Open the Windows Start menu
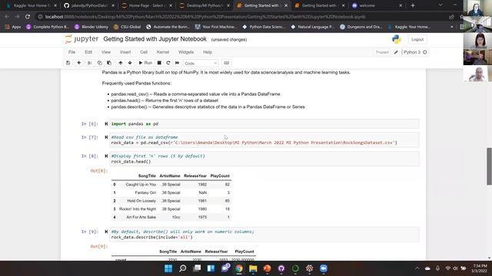This screenshot has width=492, height=276. [168, 268]
